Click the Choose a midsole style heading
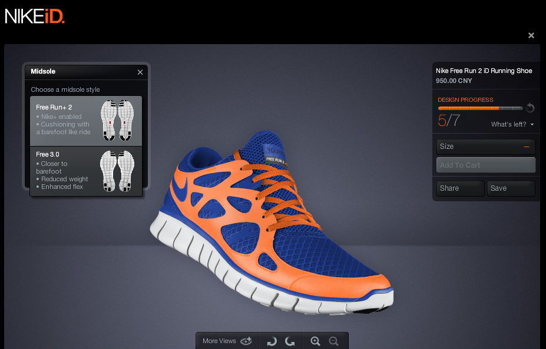 tap(65, 89)
